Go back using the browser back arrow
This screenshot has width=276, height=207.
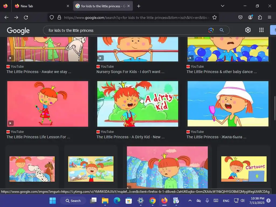pyautogui.click(x=6, y=18)
